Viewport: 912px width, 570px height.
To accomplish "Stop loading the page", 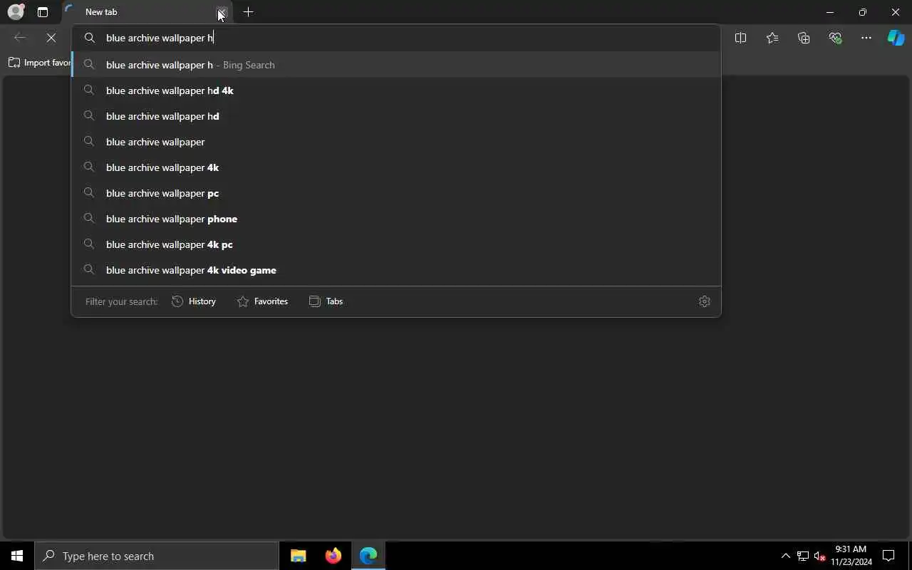I will coord(51,38).
